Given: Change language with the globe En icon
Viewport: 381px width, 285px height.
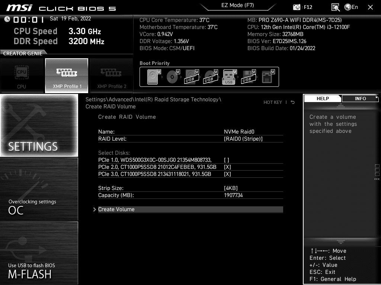Looking at the screenshot, I should point(351,7).
